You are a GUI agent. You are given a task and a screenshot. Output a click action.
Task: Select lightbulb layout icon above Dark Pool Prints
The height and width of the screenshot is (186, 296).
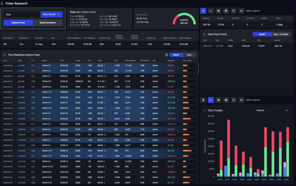(203, 11)
